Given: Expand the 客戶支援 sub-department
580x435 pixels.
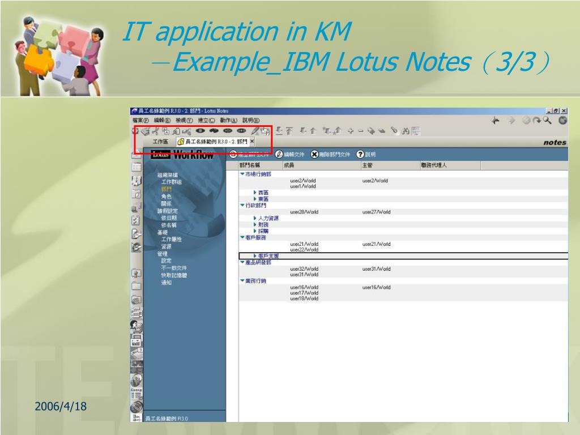Looking at the screenshot, I should (255, 256).
